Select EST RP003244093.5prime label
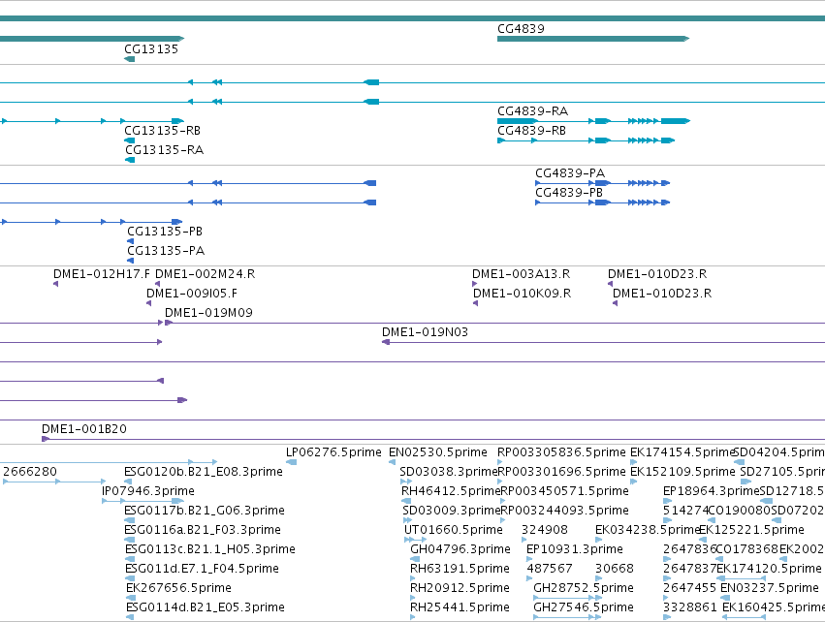Viewport: 825px width, 622px height. (x=564, y=511)
